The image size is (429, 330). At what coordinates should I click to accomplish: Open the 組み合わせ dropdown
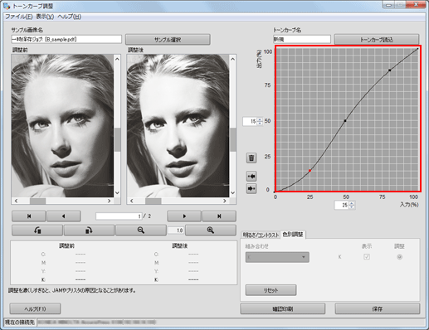pyautogui.click(x=277, y=257)
